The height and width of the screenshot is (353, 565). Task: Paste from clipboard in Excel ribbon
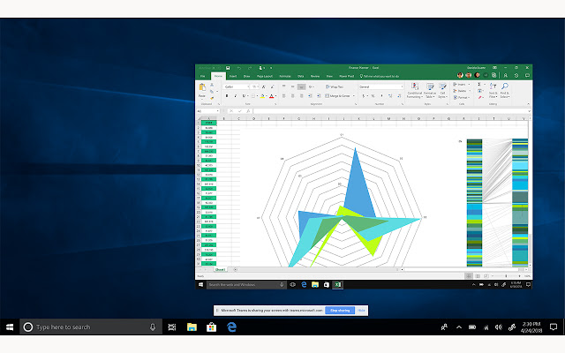tap(202, 90)
